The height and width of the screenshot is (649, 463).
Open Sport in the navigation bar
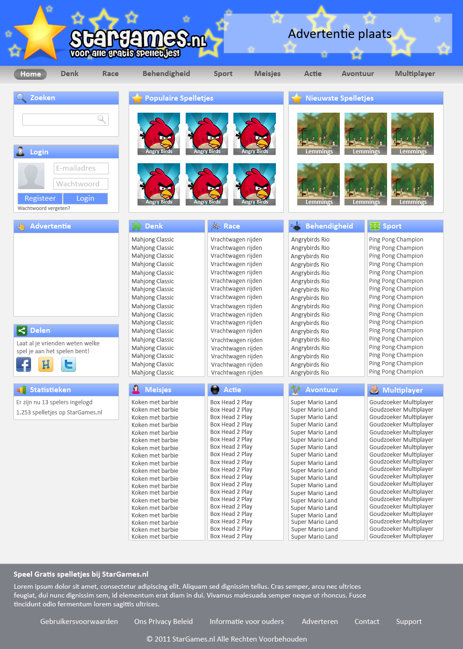223,74
